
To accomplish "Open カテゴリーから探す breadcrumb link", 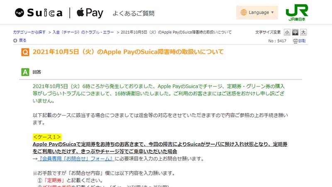I will [x=29, y=32].
